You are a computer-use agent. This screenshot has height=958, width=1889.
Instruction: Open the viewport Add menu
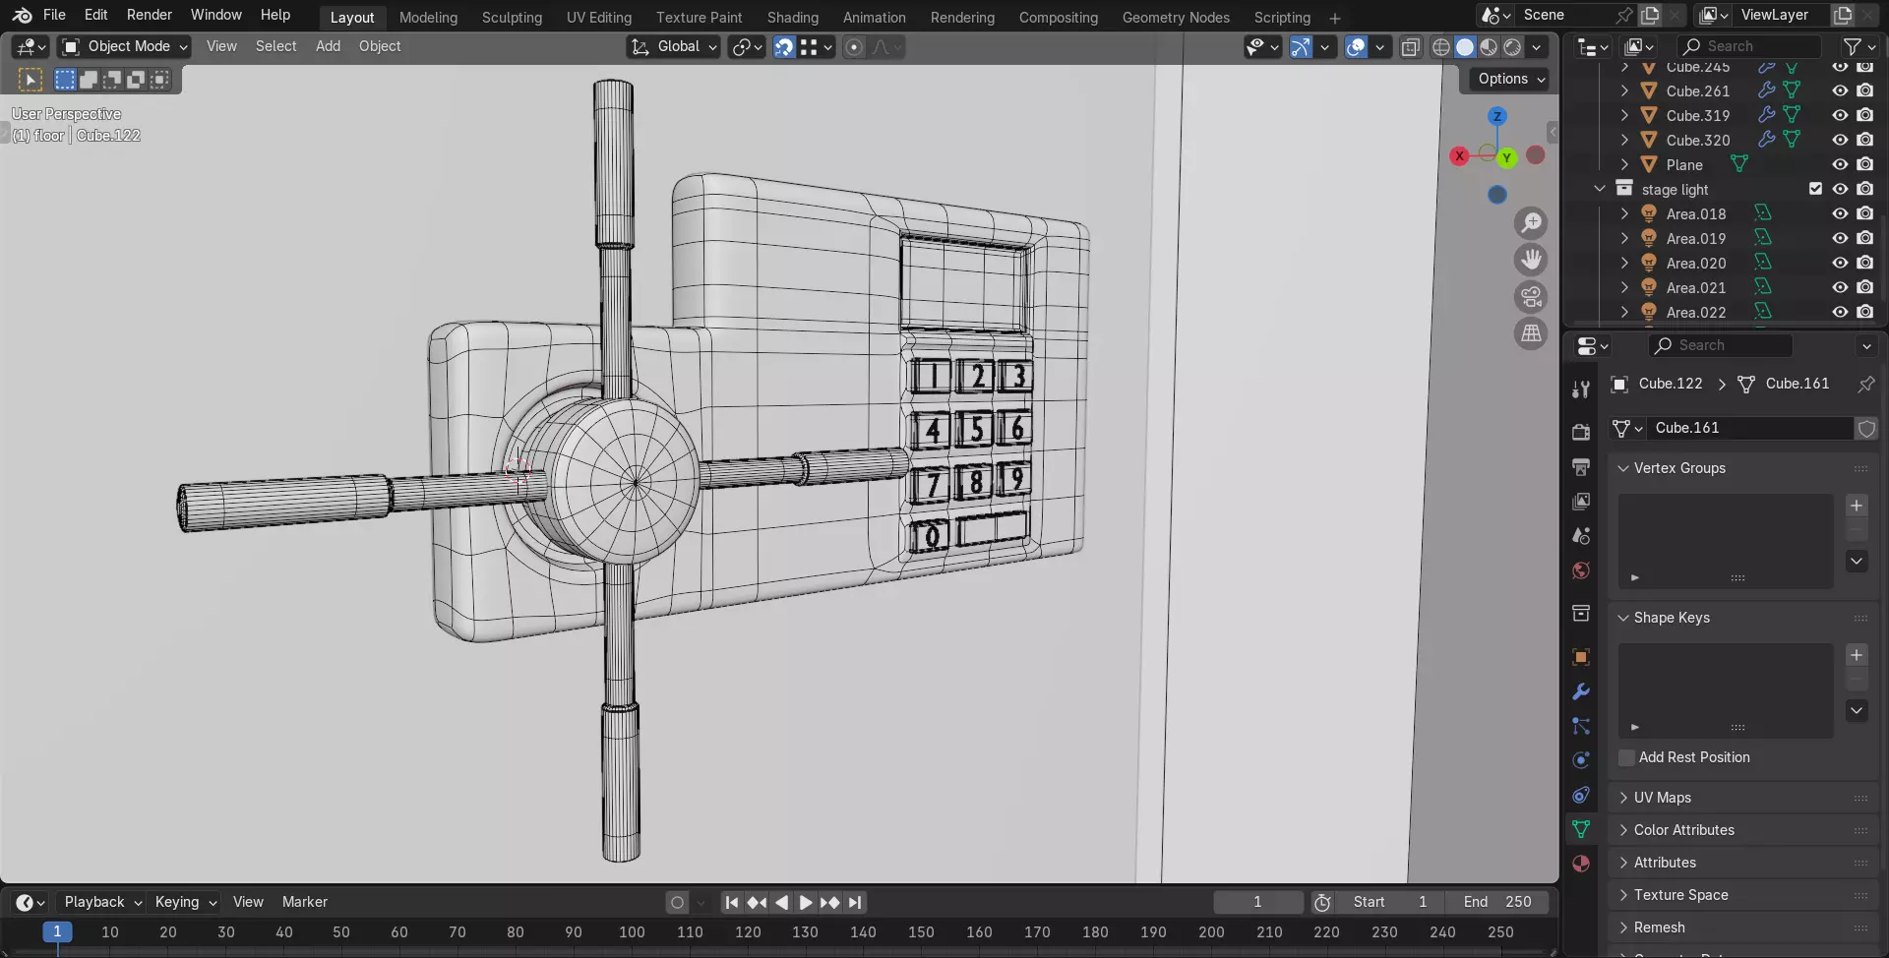coord(328,46)
